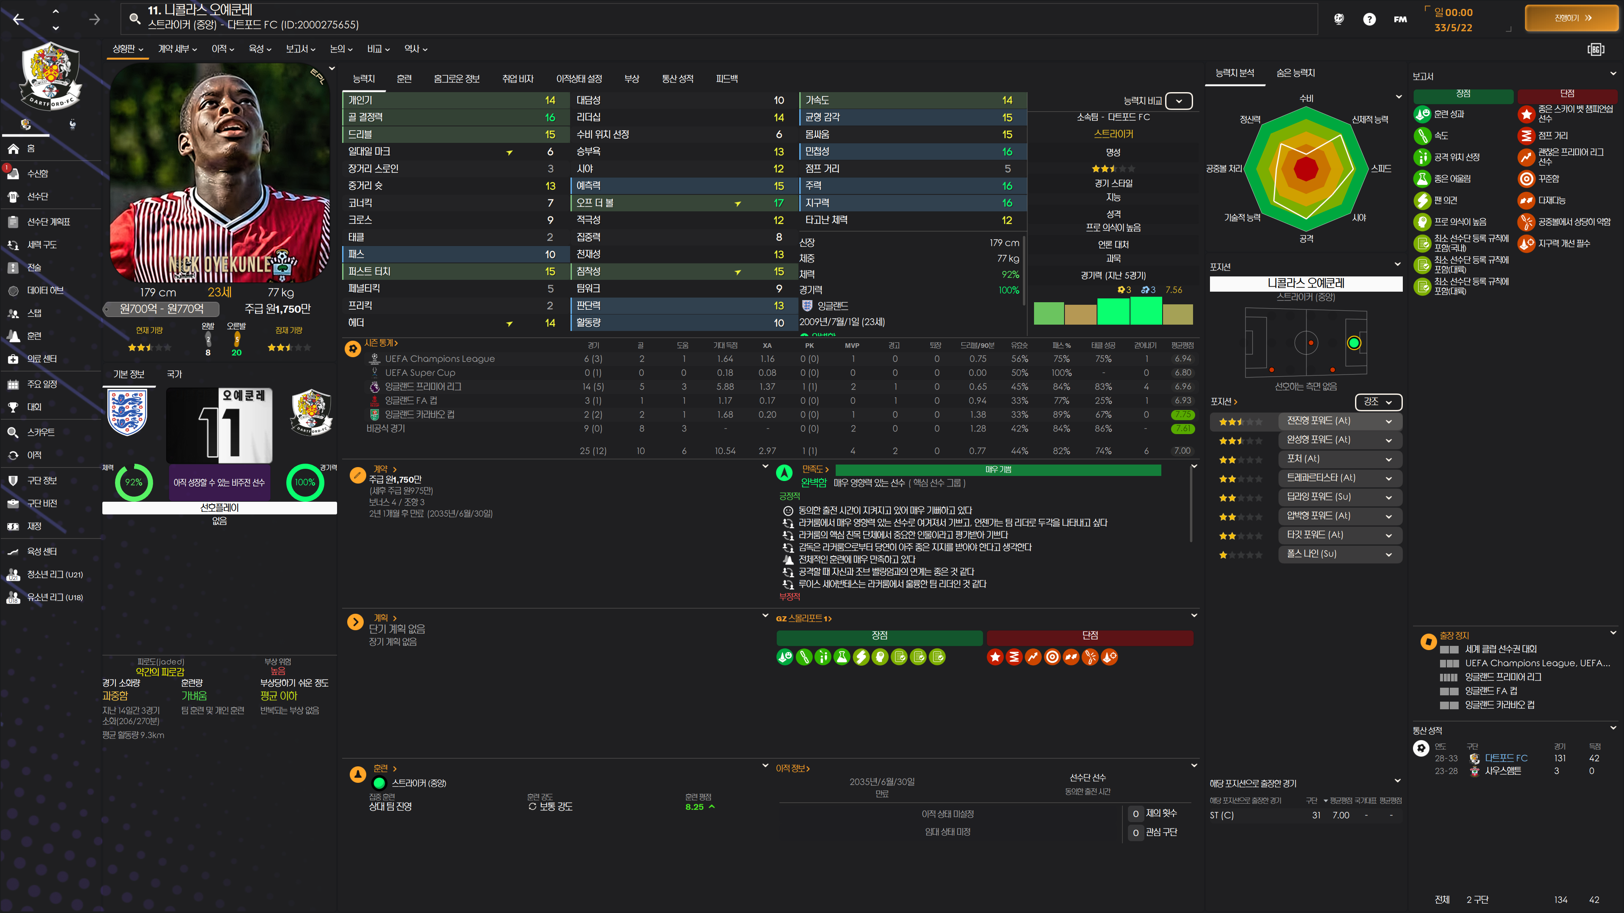The image size is (1624, 913).
Task: Open the help question mark icon
Action: (1369, 19)
